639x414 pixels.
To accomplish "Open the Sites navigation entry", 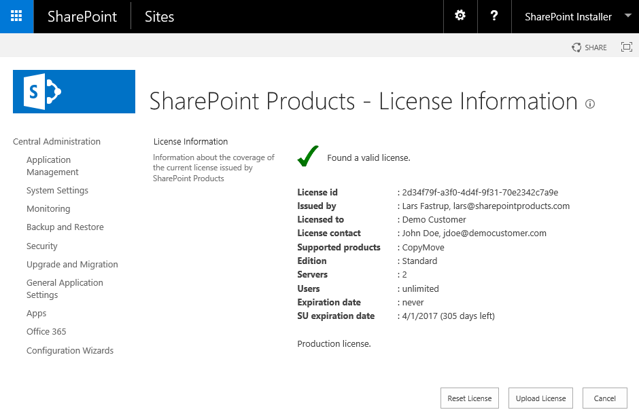I will tap(158, 16).
